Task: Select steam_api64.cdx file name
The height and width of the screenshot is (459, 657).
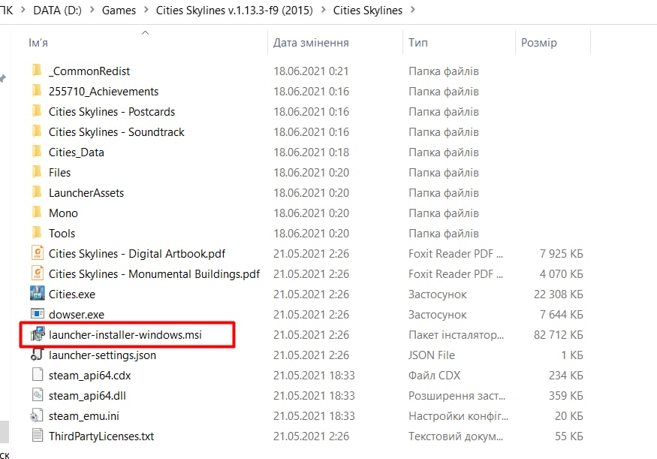Action: [x=89, y=375]
